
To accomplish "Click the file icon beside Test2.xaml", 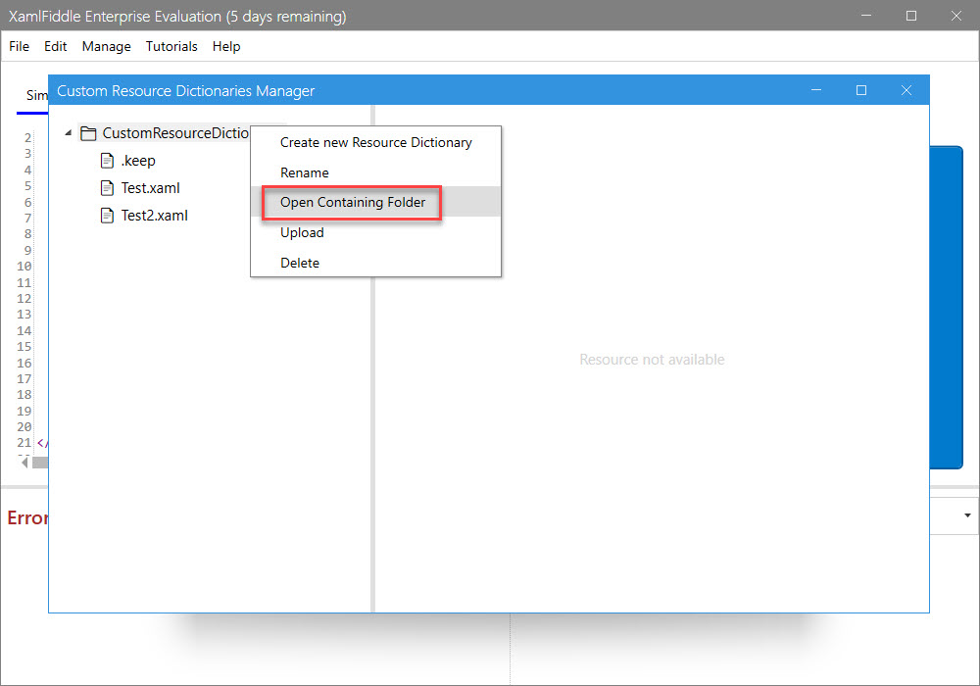I will [107, 216].
